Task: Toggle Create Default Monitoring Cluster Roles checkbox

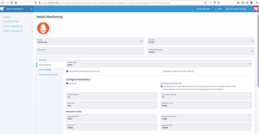Action: [x=67, y=71]
